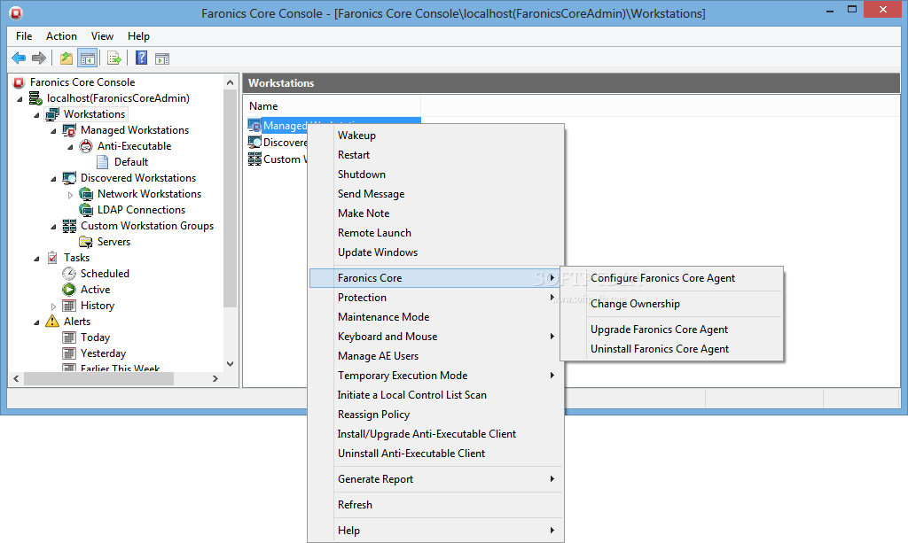Image resolution: width=908 pixels, height=543 pixels.
Task: Click the Export list toolbar icon
Action: 114,58
